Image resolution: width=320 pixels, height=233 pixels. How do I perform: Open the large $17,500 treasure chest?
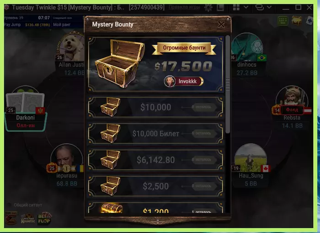tap(120, 64)
